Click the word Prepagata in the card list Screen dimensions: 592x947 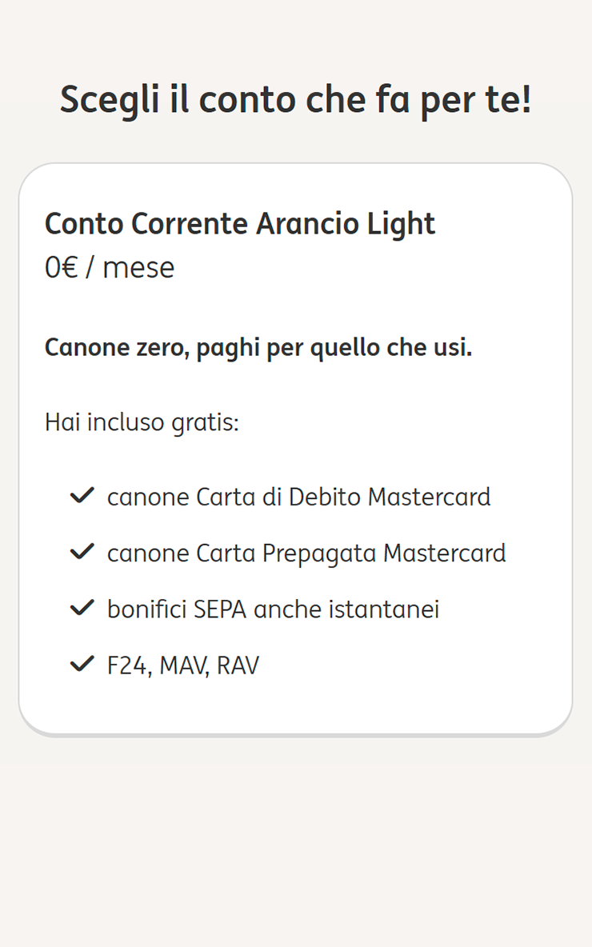(x=319, y=553)
